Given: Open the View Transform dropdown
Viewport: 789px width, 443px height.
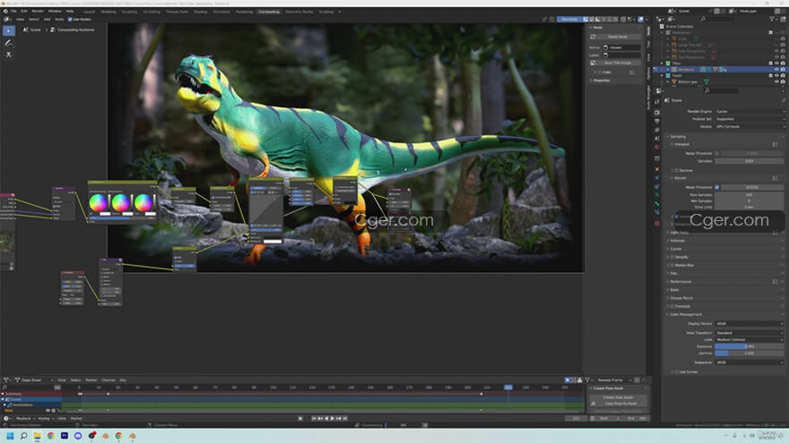Looking at the screenshot, I should tap(750, 333).
